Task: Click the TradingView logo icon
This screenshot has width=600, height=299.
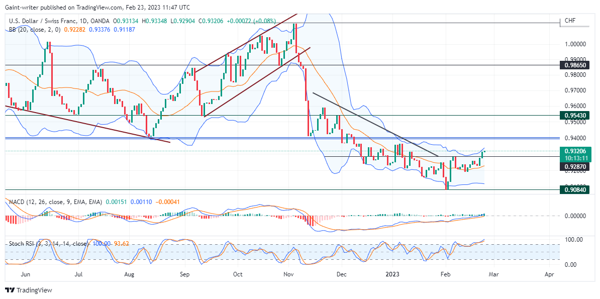Action: point(9,290)
